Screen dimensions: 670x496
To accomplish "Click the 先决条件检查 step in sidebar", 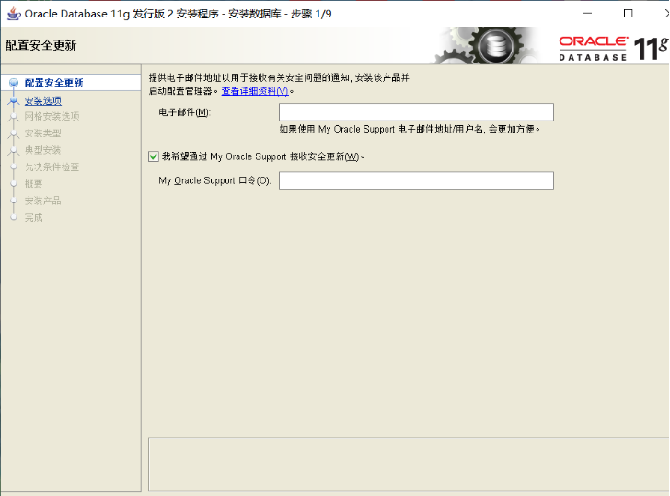I will pyautogui.click(x=52, y=167).
